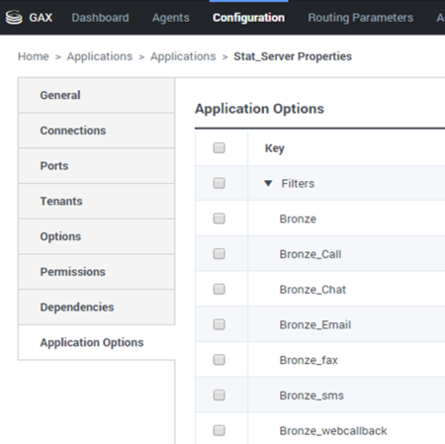Click the GAX logo icon
Image resolution: width=445 pixels, height=444 pixels.
coord(14,18)
